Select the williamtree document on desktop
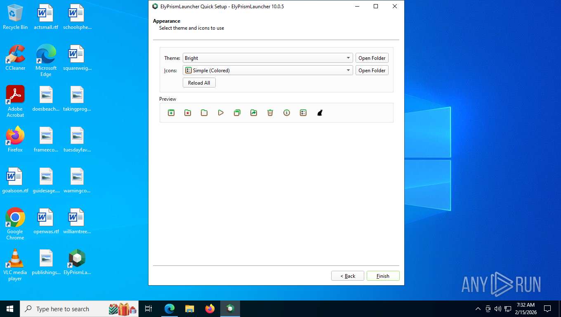561x317 pixels. click(77, 221)
